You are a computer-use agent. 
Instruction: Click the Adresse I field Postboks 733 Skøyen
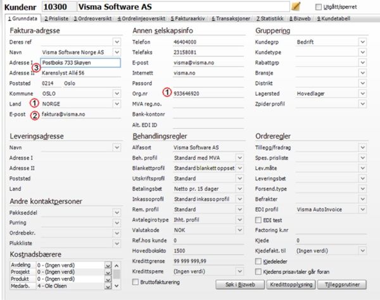pyautogui.click(x=80, y=63)
